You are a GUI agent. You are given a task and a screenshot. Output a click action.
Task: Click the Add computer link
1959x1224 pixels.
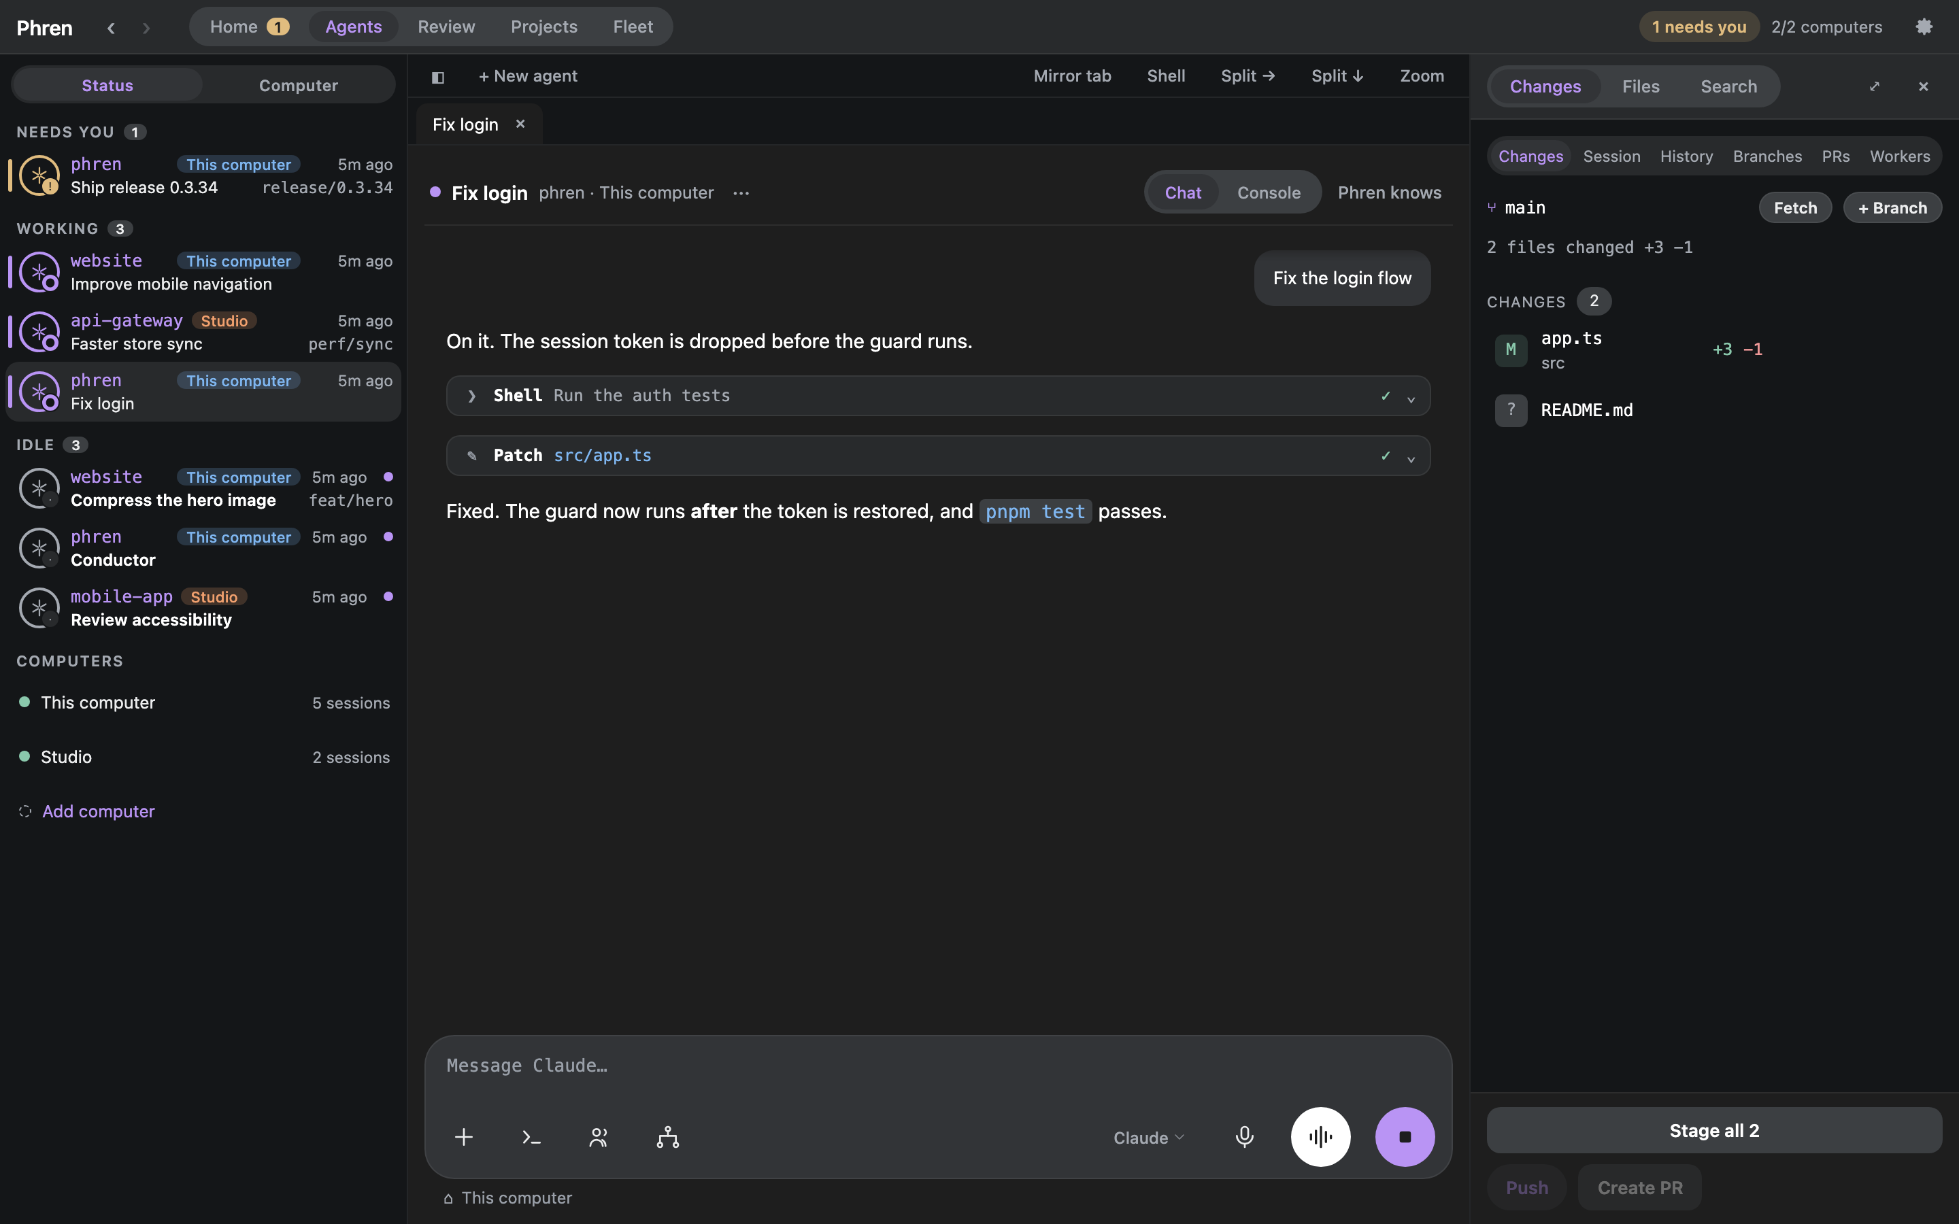pos(98,811)
